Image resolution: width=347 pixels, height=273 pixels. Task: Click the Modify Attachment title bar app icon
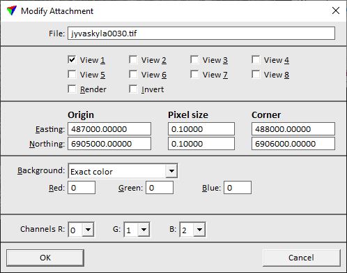[x=11, y=10]
